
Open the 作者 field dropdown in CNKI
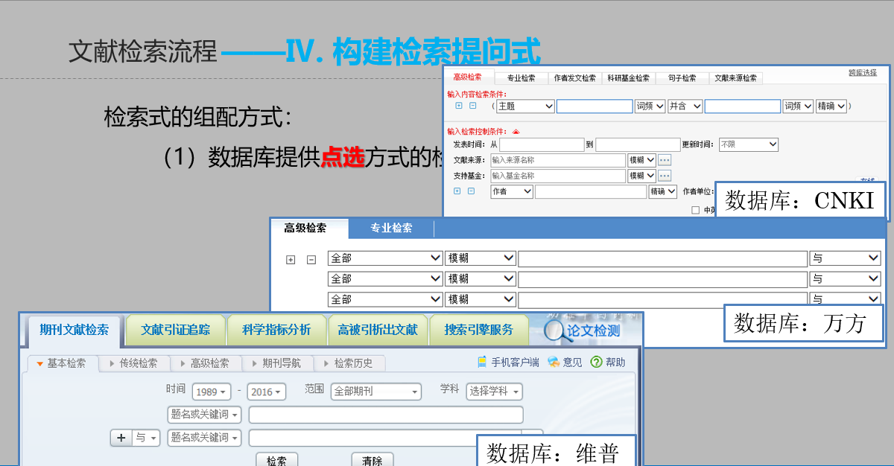[x=512, y=191]
